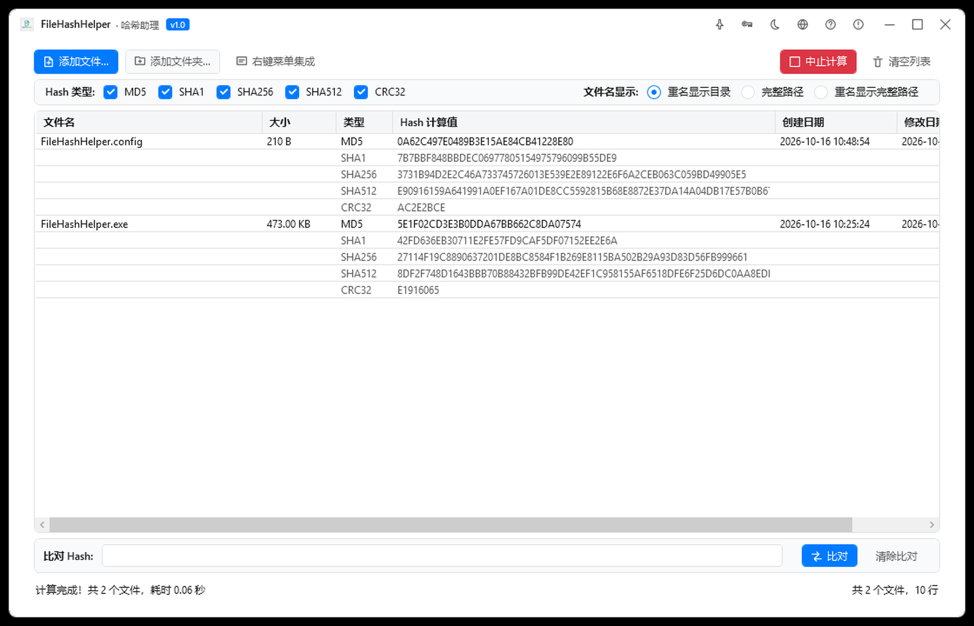974x626 pixels.
Task: Click the horizontal scrollbar thumb
Action: 451,525
